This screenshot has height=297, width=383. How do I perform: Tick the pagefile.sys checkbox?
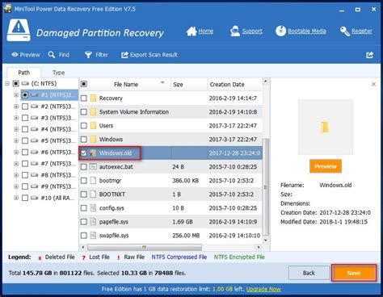pos(84,222)
